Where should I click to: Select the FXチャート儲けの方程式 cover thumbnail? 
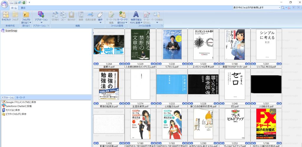coord(266,124)
